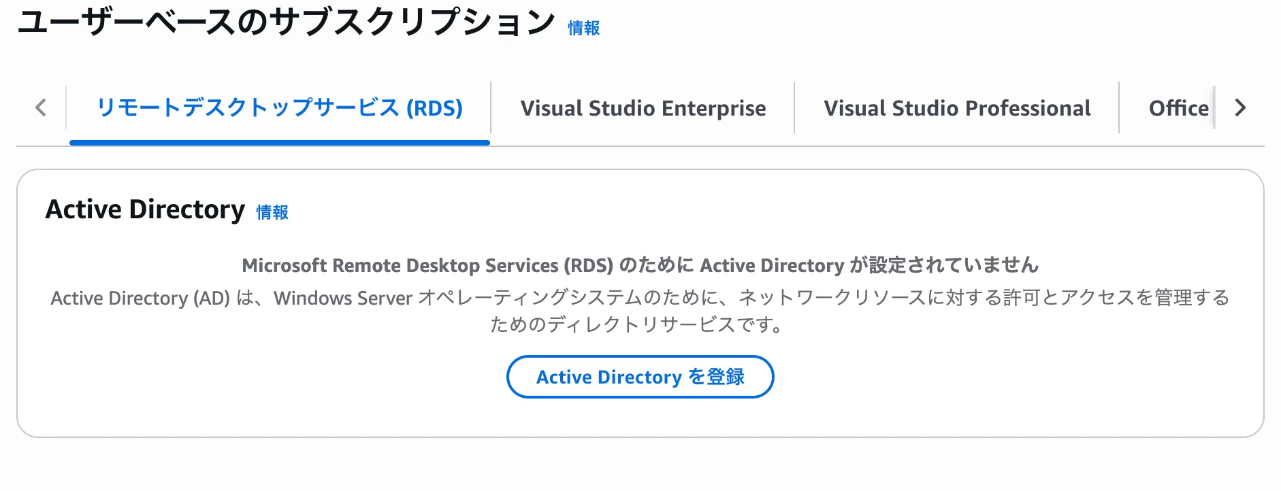Click the Active Directory section heading
1281x491 pixels.
coord(145,209)
